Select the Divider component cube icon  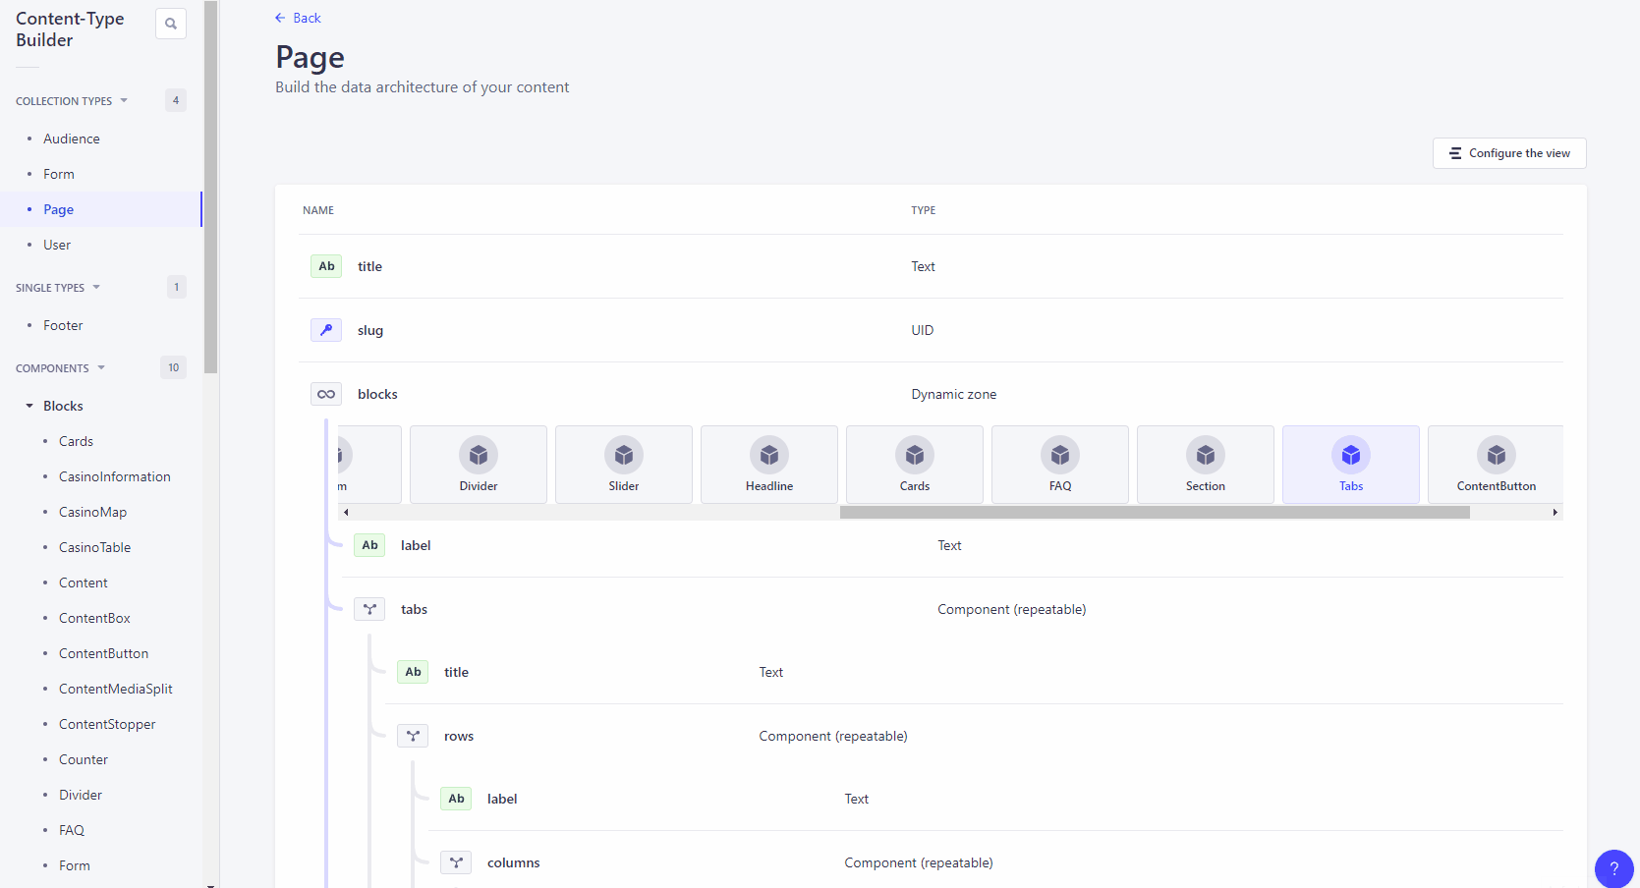(x=479, y=455)
